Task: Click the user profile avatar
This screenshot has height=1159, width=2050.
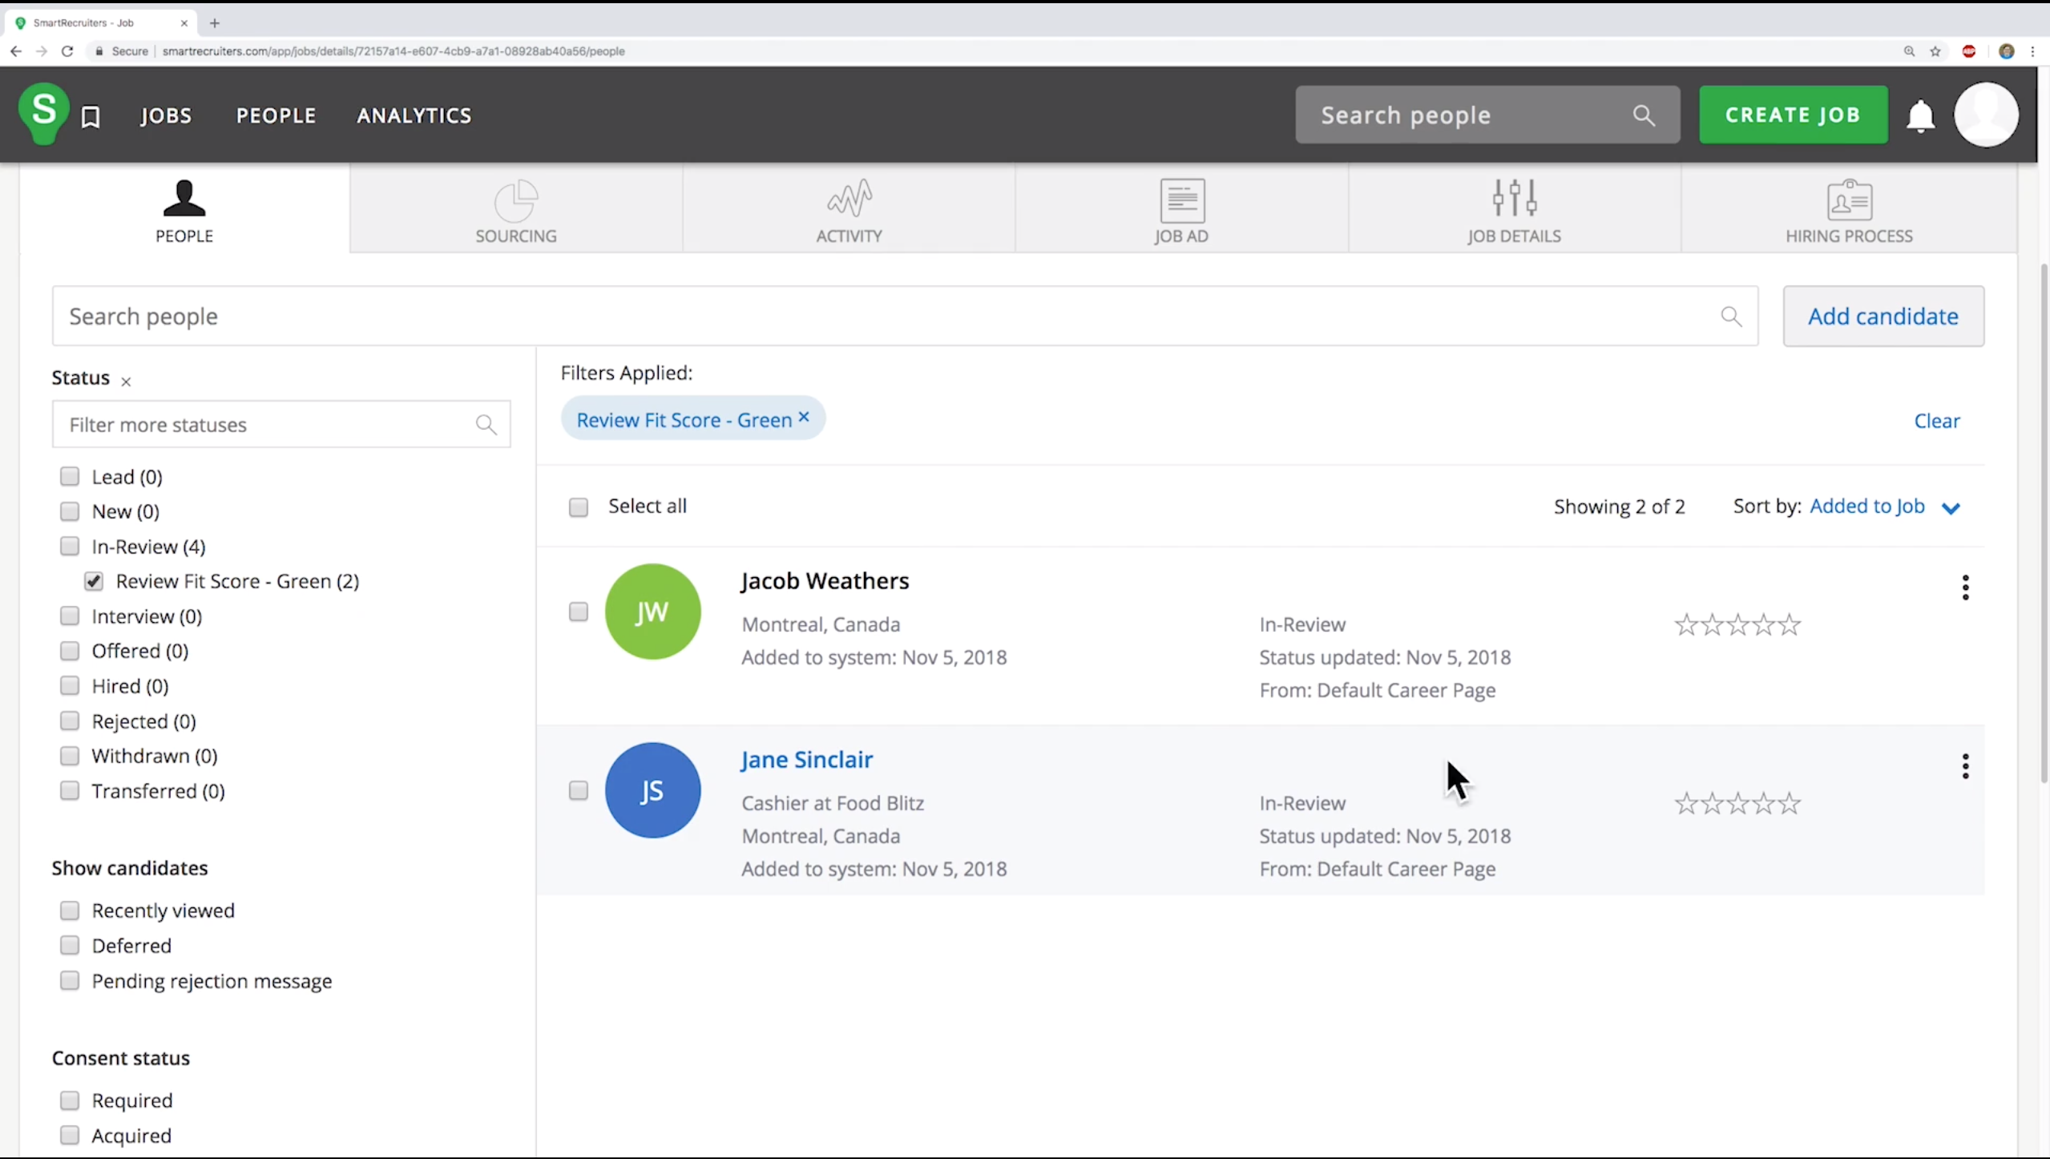Action: click(1985, 115)
